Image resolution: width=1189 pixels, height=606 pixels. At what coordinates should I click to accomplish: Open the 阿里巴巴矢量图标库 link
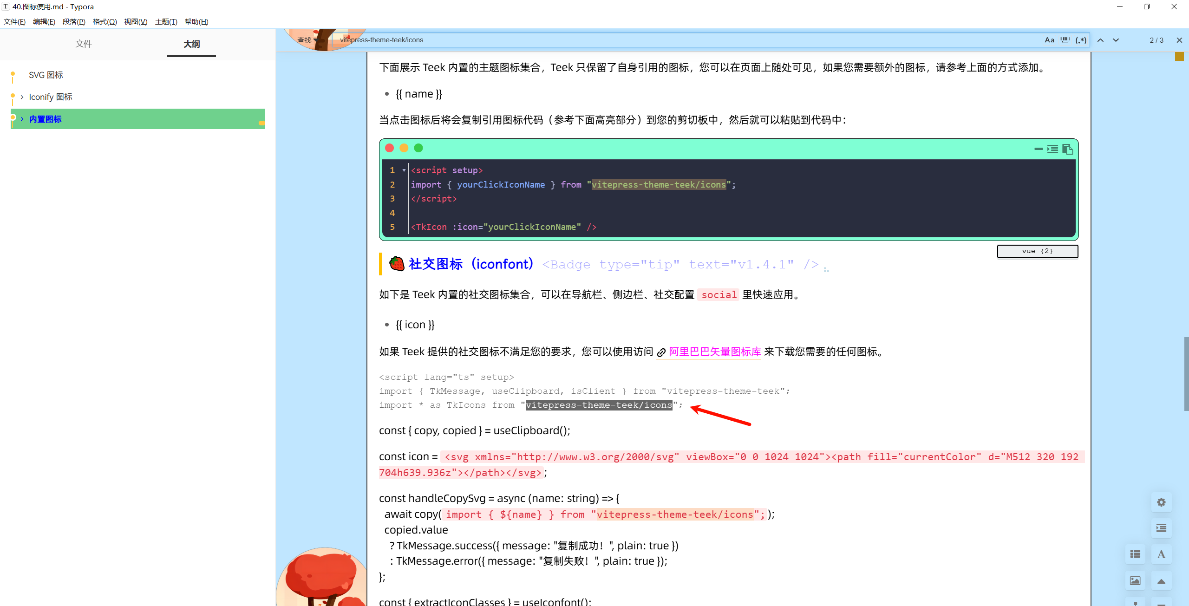[x=714, y=352]
